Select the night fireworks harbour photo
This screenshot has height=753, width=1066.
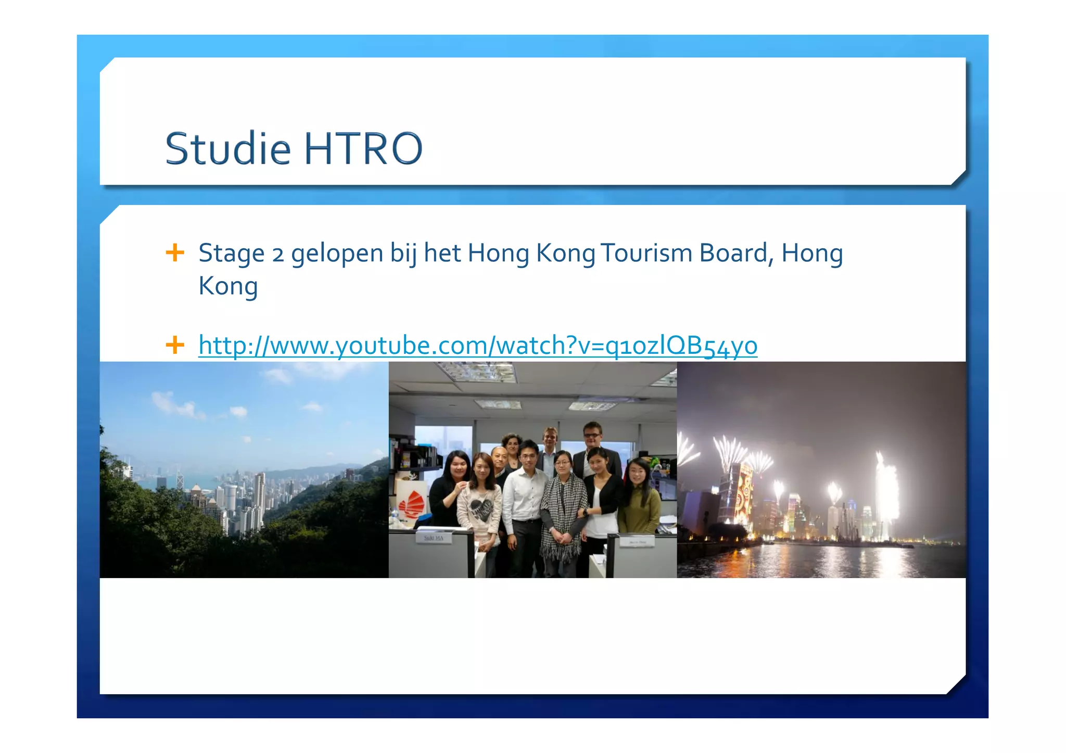[821, 469]
